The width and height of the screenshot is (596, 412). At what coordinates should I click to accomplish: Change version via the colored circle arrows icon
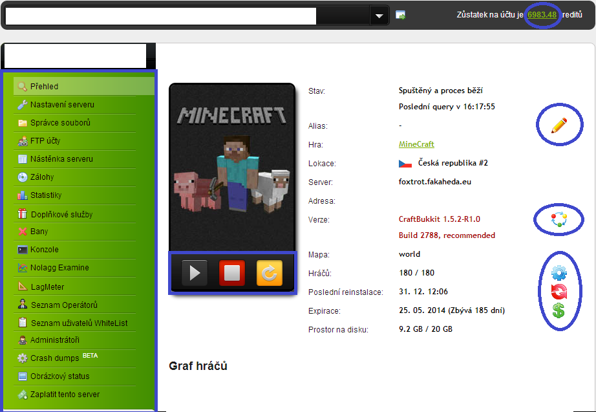559,220
